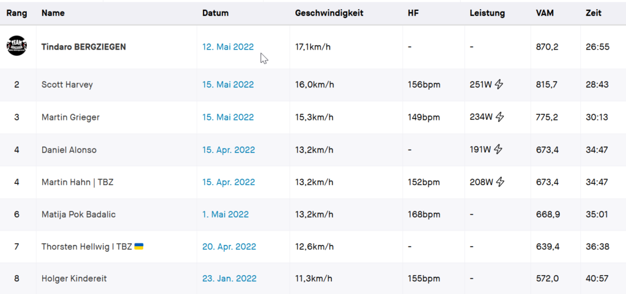Open Scott Harvey's 15. Mai 2022 activity

coord(228,84)
